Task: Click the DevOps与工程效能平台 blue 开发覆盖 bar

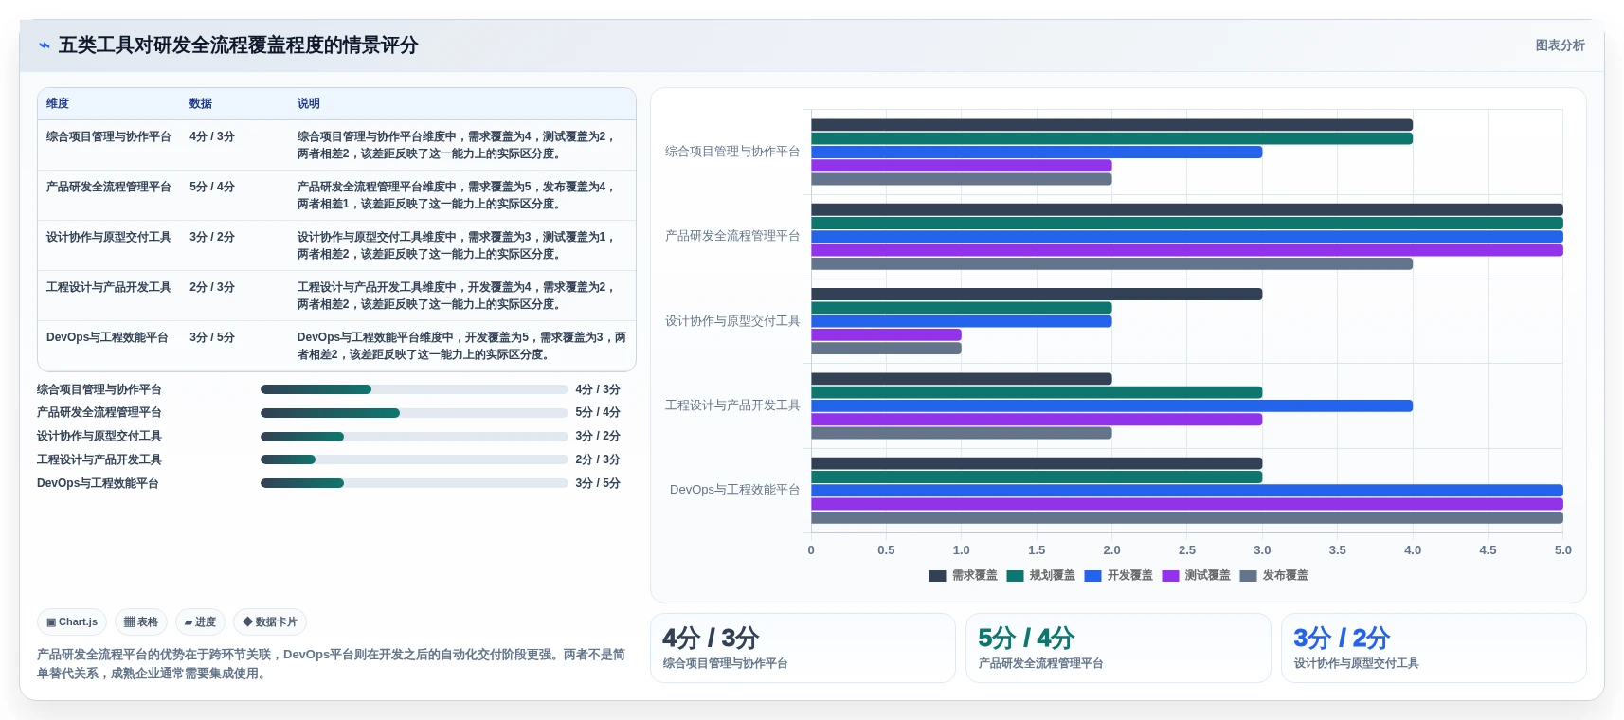Action: click(1187, 491)
